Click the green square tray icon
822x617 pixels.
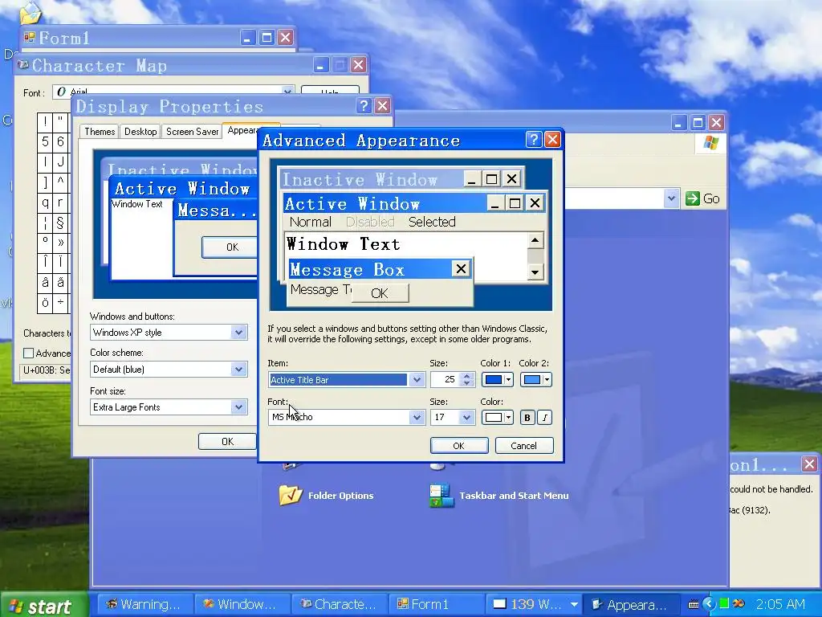pos(724,603)
